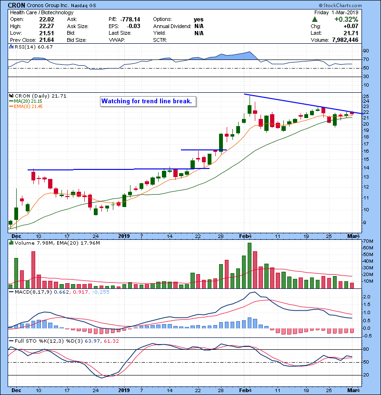Click the VWAP label
381x395 pixels.
(x=117, y=40)
